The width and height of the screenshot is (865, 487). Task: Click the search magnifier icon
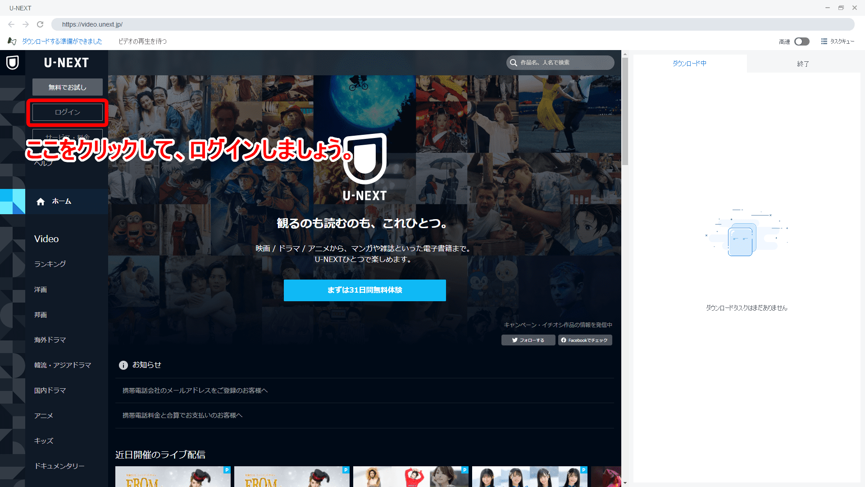[514, 63]
